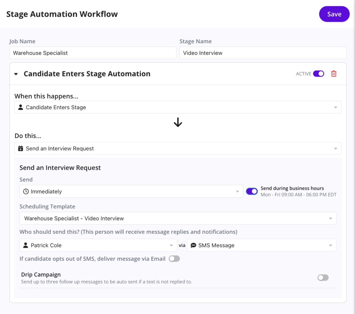Viewport: 355px width, 314px height.
Task: Click the Save button
Action: point(334,14)
